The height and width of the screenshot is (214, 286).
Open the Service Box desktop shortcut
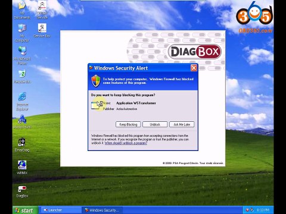pyautogui.click(x=42, y=31)
